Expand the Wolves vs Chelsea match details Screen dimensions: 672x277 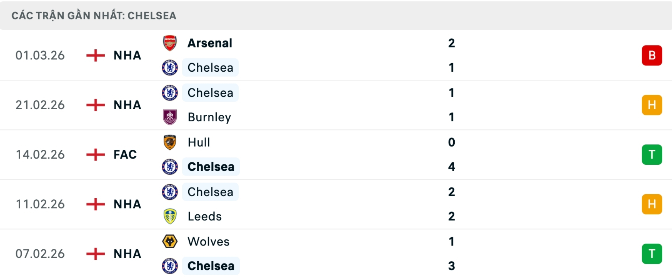coord(336,254)
